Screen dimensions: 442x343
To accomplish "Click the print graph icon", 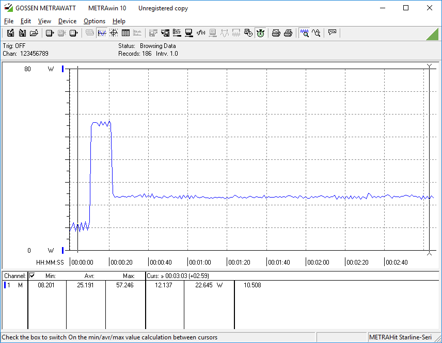I will pos(276,33).
